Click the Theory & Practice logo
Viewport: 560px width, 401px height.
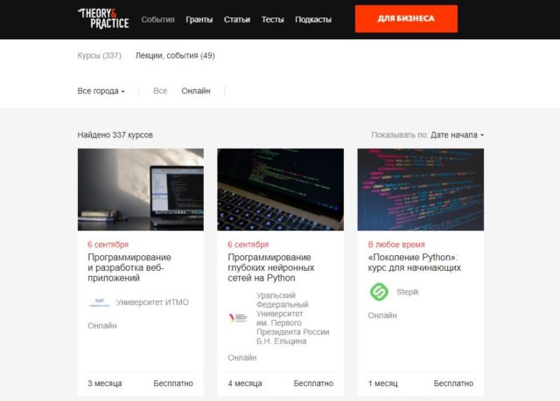pyautogui.click(x=102, y=18)
